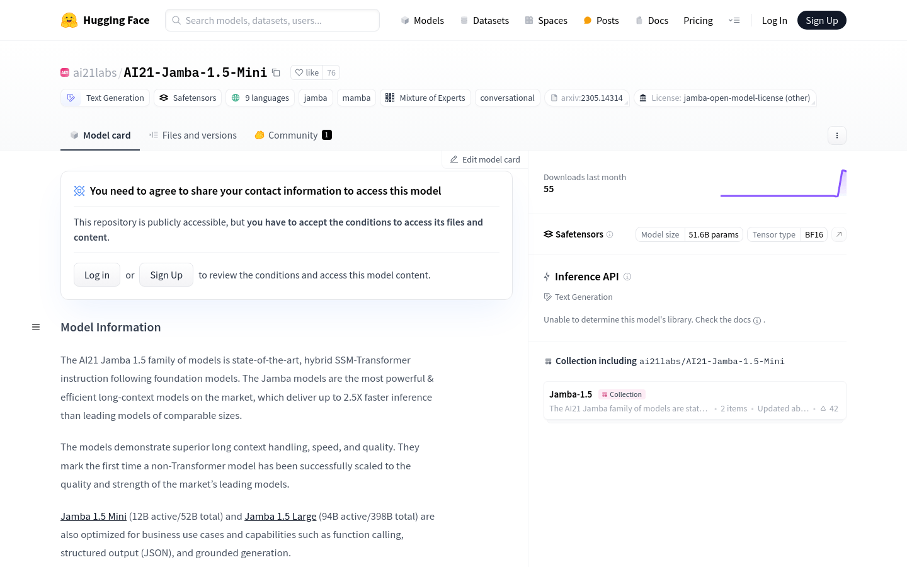The width and height of the screenshot is (907, 567).
Task: Click Log In in the header
Action: point(774,20)
